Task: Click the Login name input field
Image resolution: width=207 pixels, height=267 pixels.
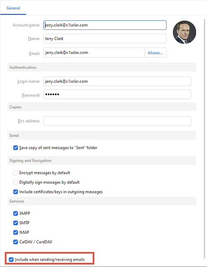Action: pyautogui.click(x=117, y=81)
